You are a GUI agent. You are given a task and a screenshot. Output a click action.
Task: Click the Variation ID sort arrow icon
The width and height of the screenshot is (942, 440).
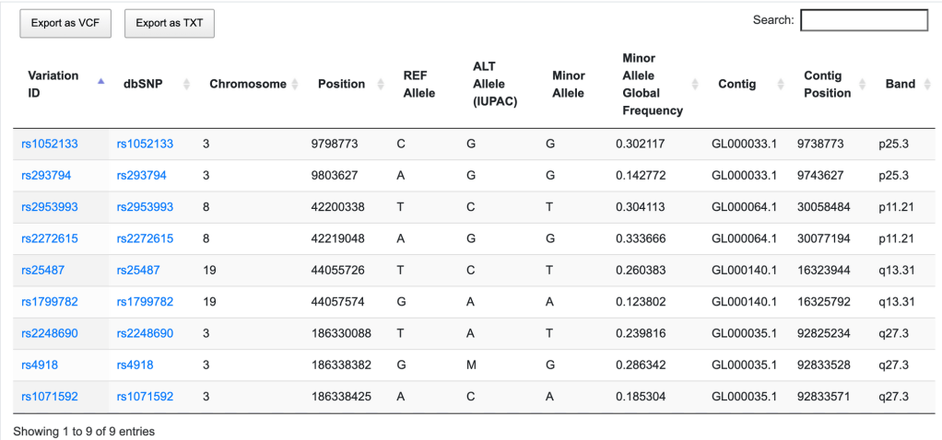click(x=100, y=83)
